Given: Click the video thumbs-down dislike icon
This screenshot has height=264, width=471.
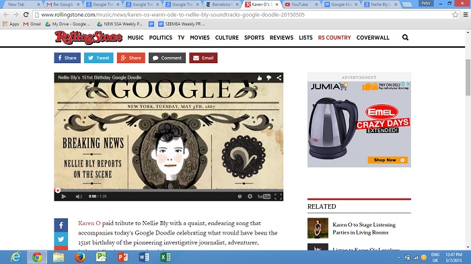Looking at the screenshot, I should pyautogui.click(x=269, y=78).
